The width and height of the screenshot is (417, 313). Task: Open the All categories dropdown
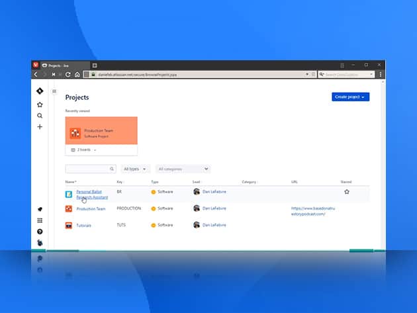click(183, 169)
